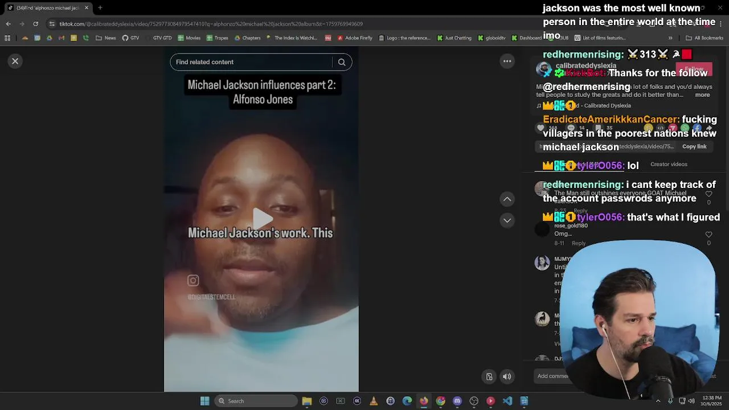Go to previous video with up arrow
Image resolution: width=729 pixels, height=410 pixels.
pos(507,199)
